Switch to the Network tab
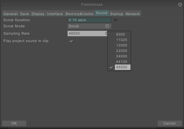This screenshot has width=184, height=129. (x=133, y=14)
